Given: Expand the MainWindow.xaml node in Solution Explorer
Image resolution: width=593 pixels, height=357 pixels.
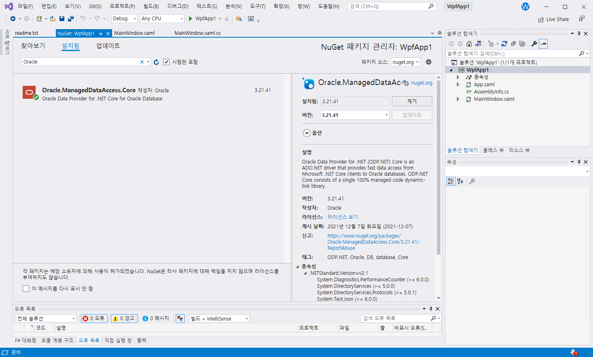Looking at the screenshot, I should click(x=458, y=99).
